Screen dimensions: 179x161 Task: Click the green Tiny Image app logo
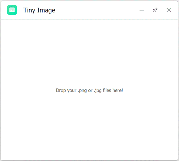(x=12, y=10)
